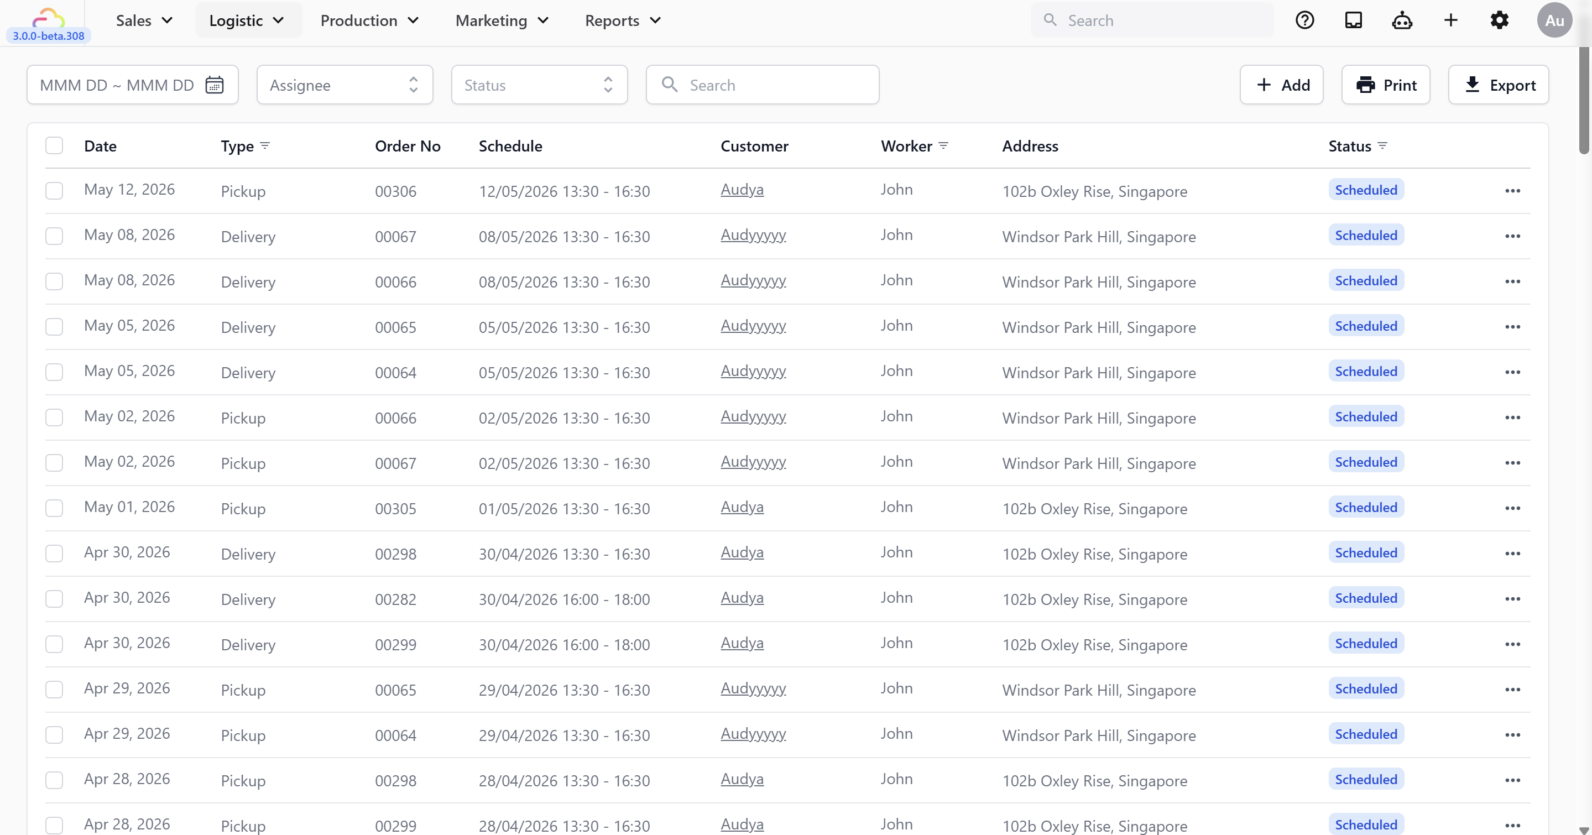The height and width of the screenshot is (835, 1592).
Task: Expand the Reports menu
Action: click(x=623, y=20)
